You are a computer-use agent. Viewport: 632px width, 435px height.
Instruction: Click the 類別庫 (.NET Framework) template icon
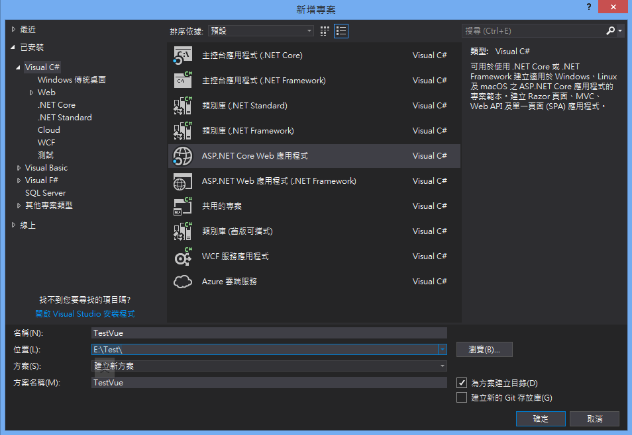tap(183, 131)
